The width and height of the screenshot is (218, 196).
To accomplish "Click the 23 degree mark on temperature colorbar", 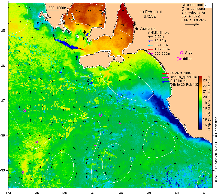I will pos(205,80).
